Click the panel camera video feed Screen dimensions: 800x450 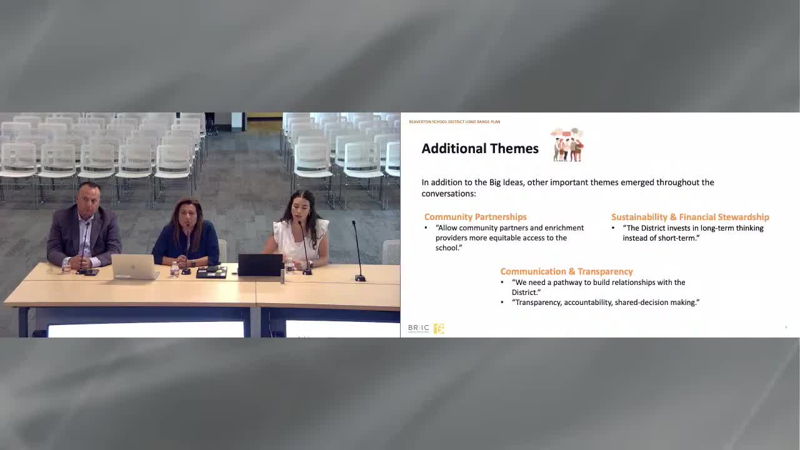(200, 225)
